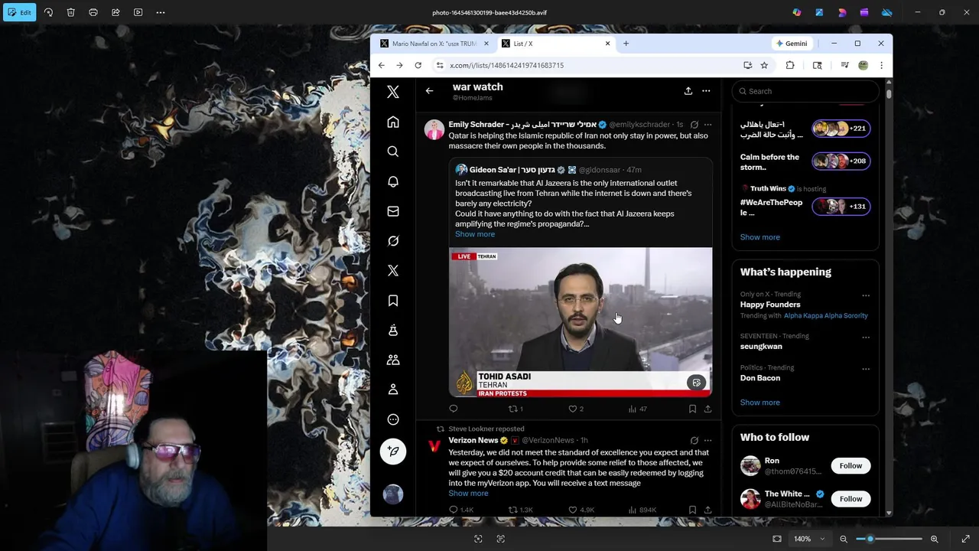Screen dimensions: 979x551
Task: Reload the X list page
Action: pos(418,65)
